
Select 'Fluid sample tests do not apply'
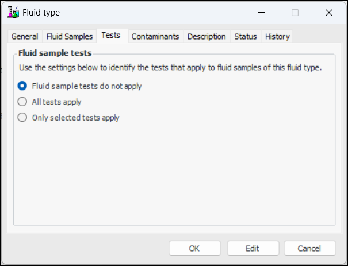[22, 86]
